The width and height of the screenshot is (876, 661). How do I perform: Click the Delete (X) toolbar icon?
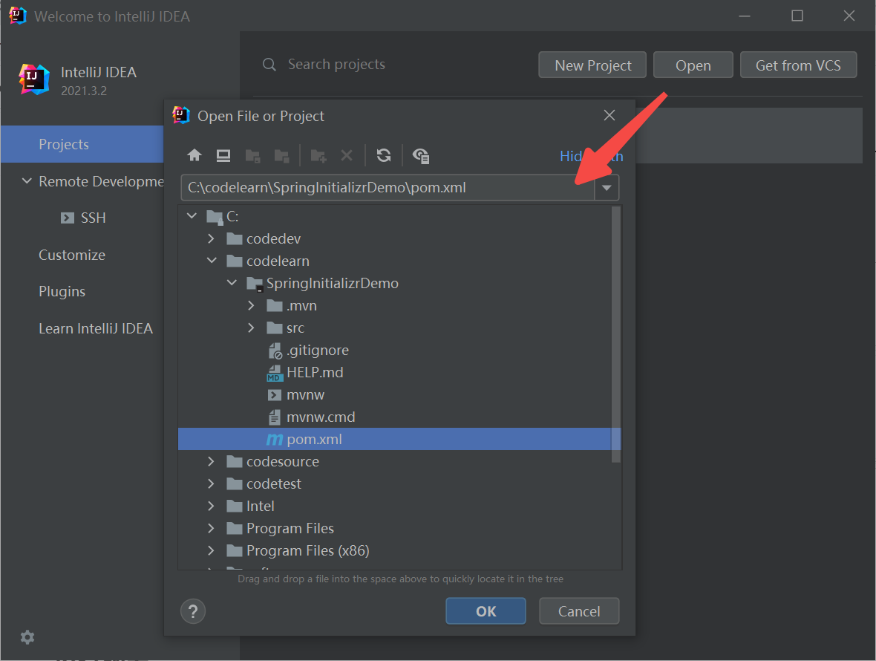point(347,155)
